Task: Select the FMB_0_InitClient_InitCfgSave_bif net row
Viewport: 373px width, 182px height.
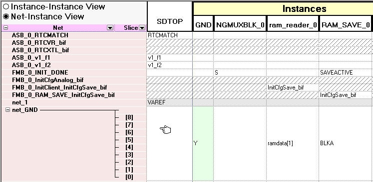Action: pyautogui.click(x=74, y=88)
